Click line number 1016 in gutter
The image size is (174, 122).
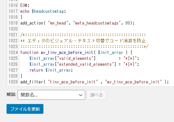point(13,5)
